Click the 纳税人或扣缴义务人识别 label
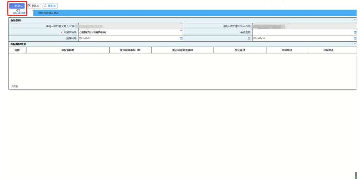The image size is (363, 179). click(60, 26)
